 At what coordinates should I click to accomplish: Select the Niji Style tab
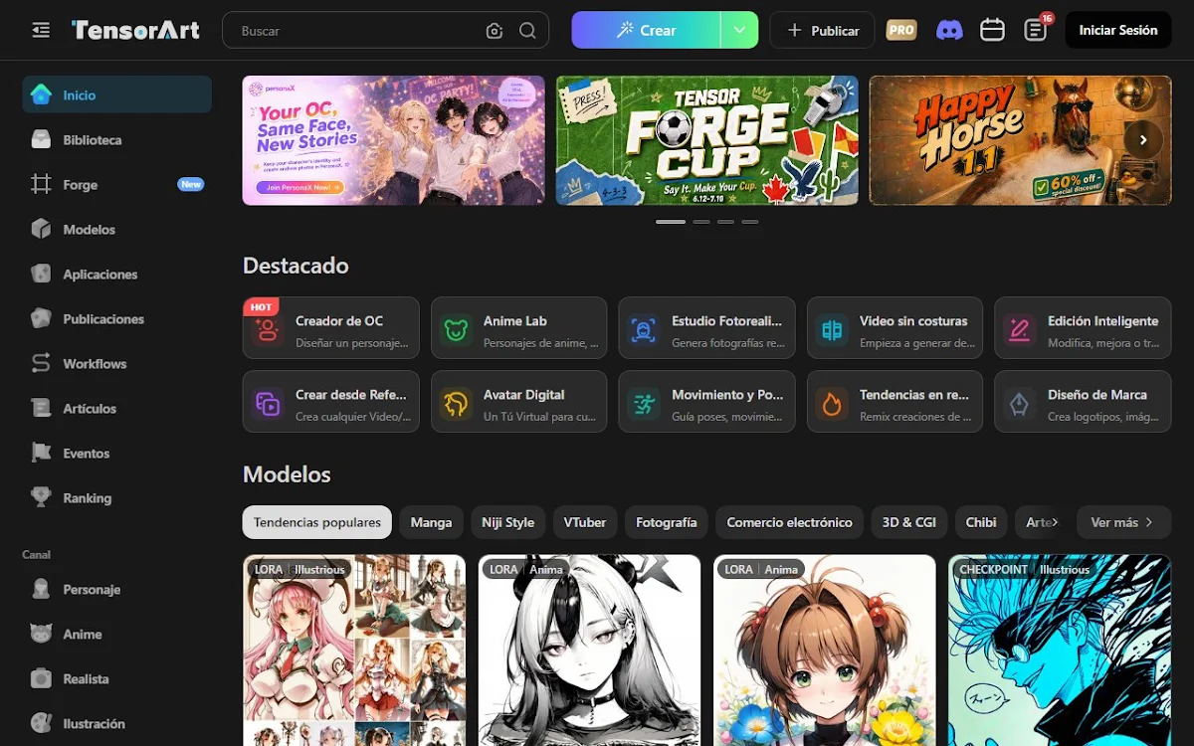click(507, 522)
